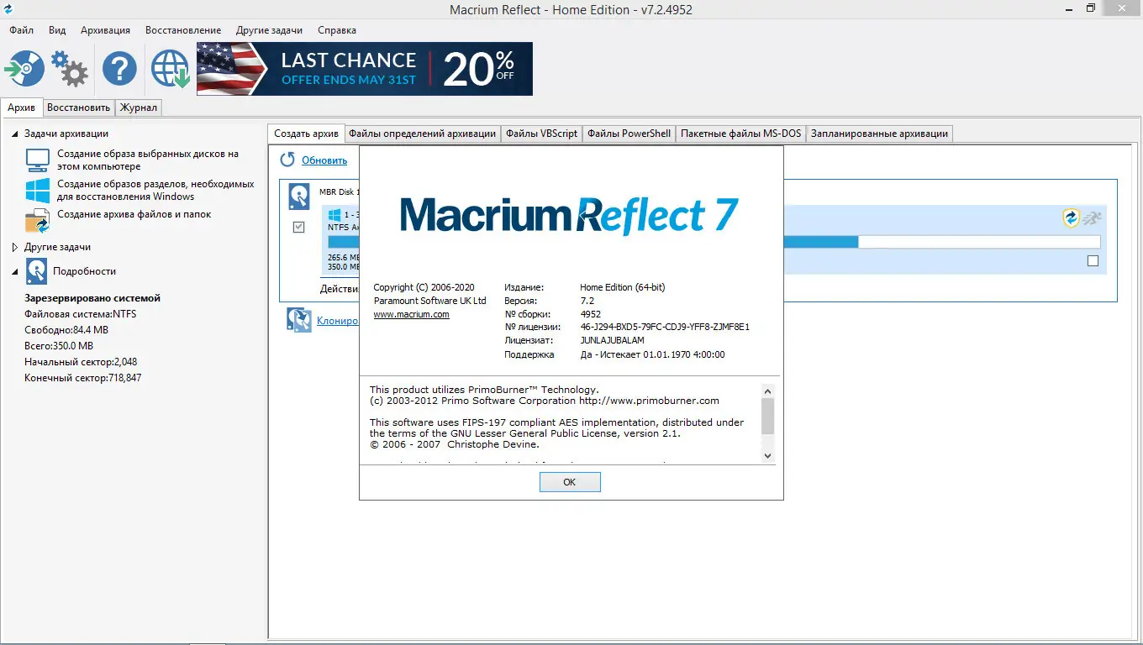Click the partition usage progress bar
The image size is (1143, 645).
pyautogui.click(x=941, y=242)
